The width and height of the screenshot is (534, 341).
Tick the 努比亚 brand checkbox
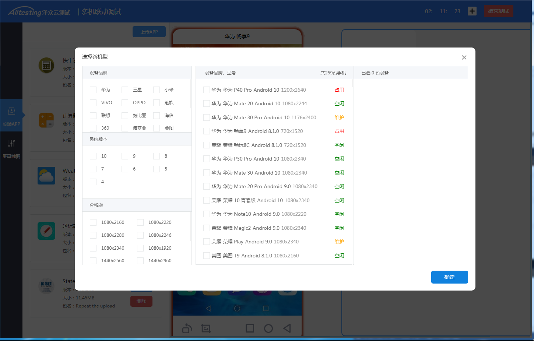click(x=125, y=116)
